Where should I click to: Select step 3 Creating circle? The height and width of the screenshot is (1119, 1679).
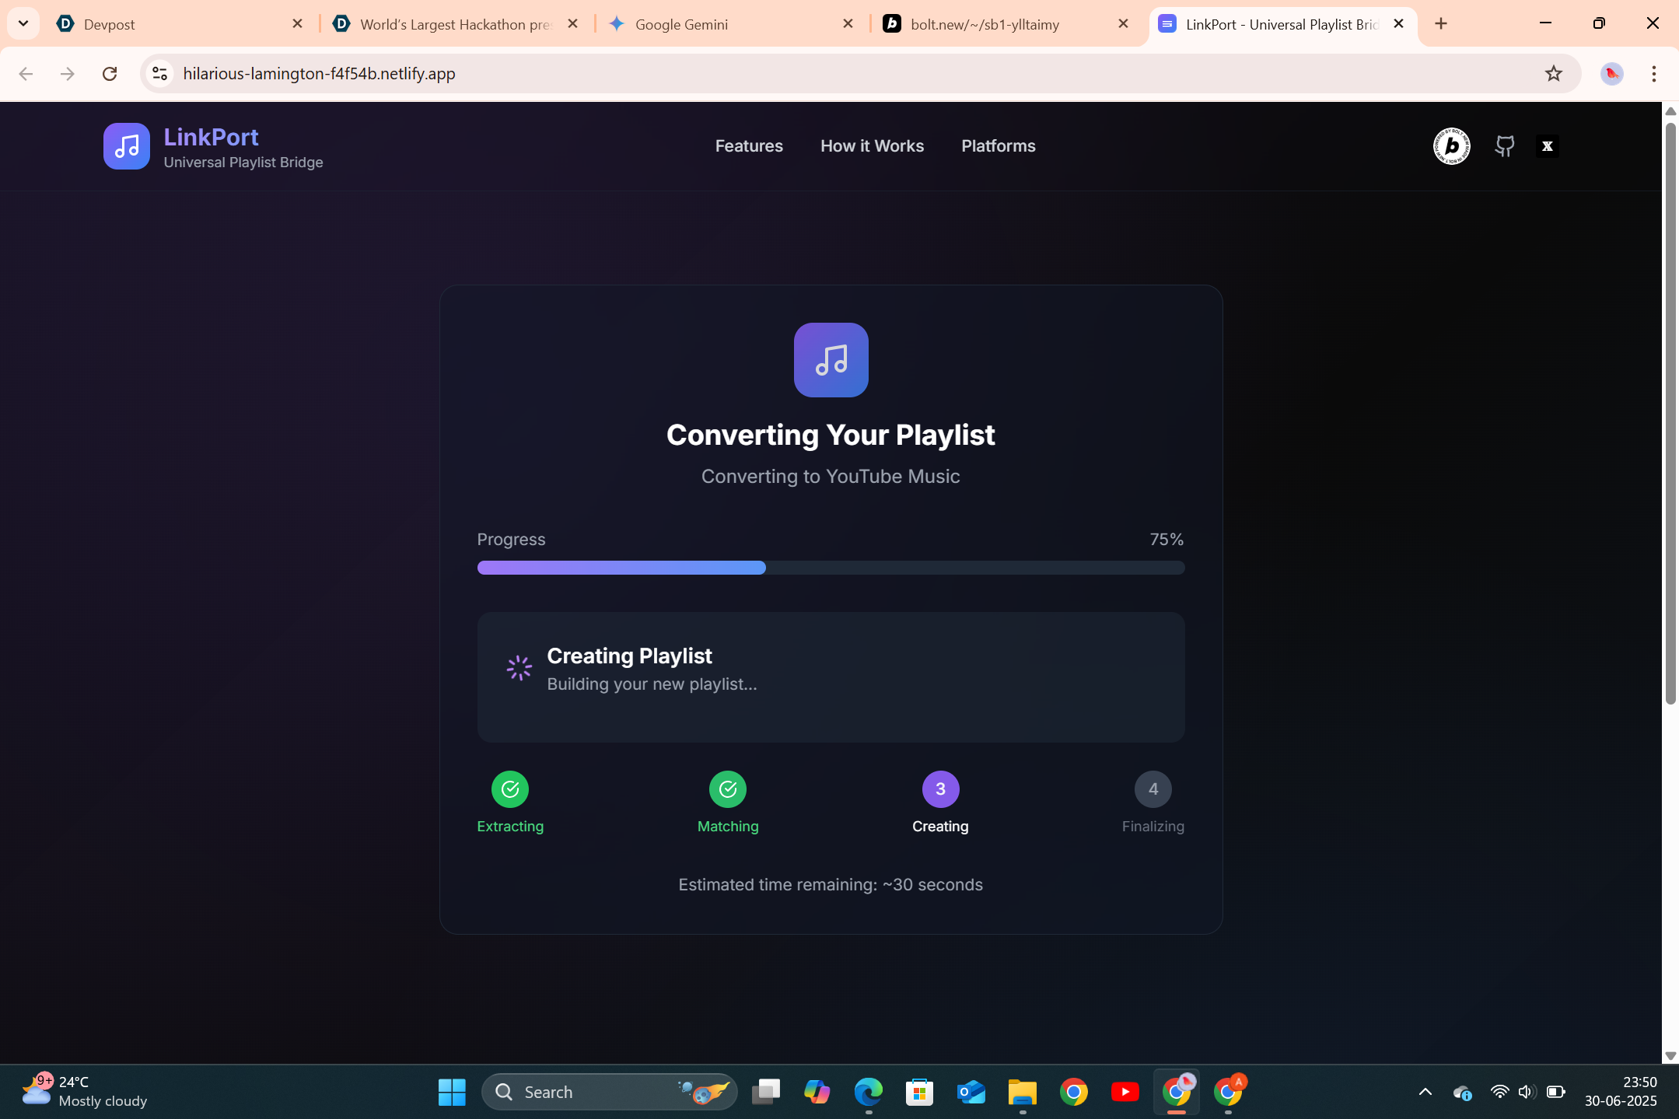[940, 789]
